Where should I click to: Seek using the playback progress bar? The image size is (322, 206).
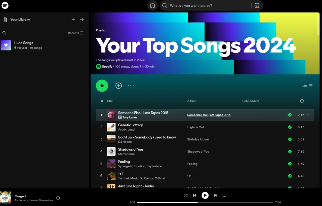[205, 202]
